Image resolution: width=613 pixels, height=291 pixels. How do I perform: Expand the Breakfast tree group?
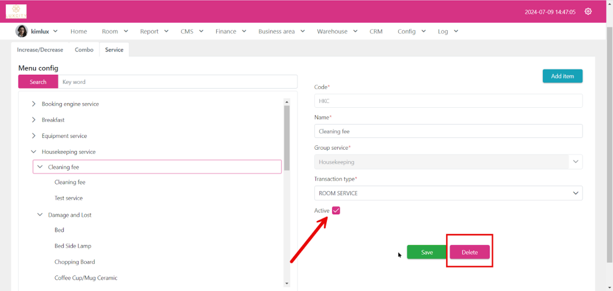coord(34,120)
